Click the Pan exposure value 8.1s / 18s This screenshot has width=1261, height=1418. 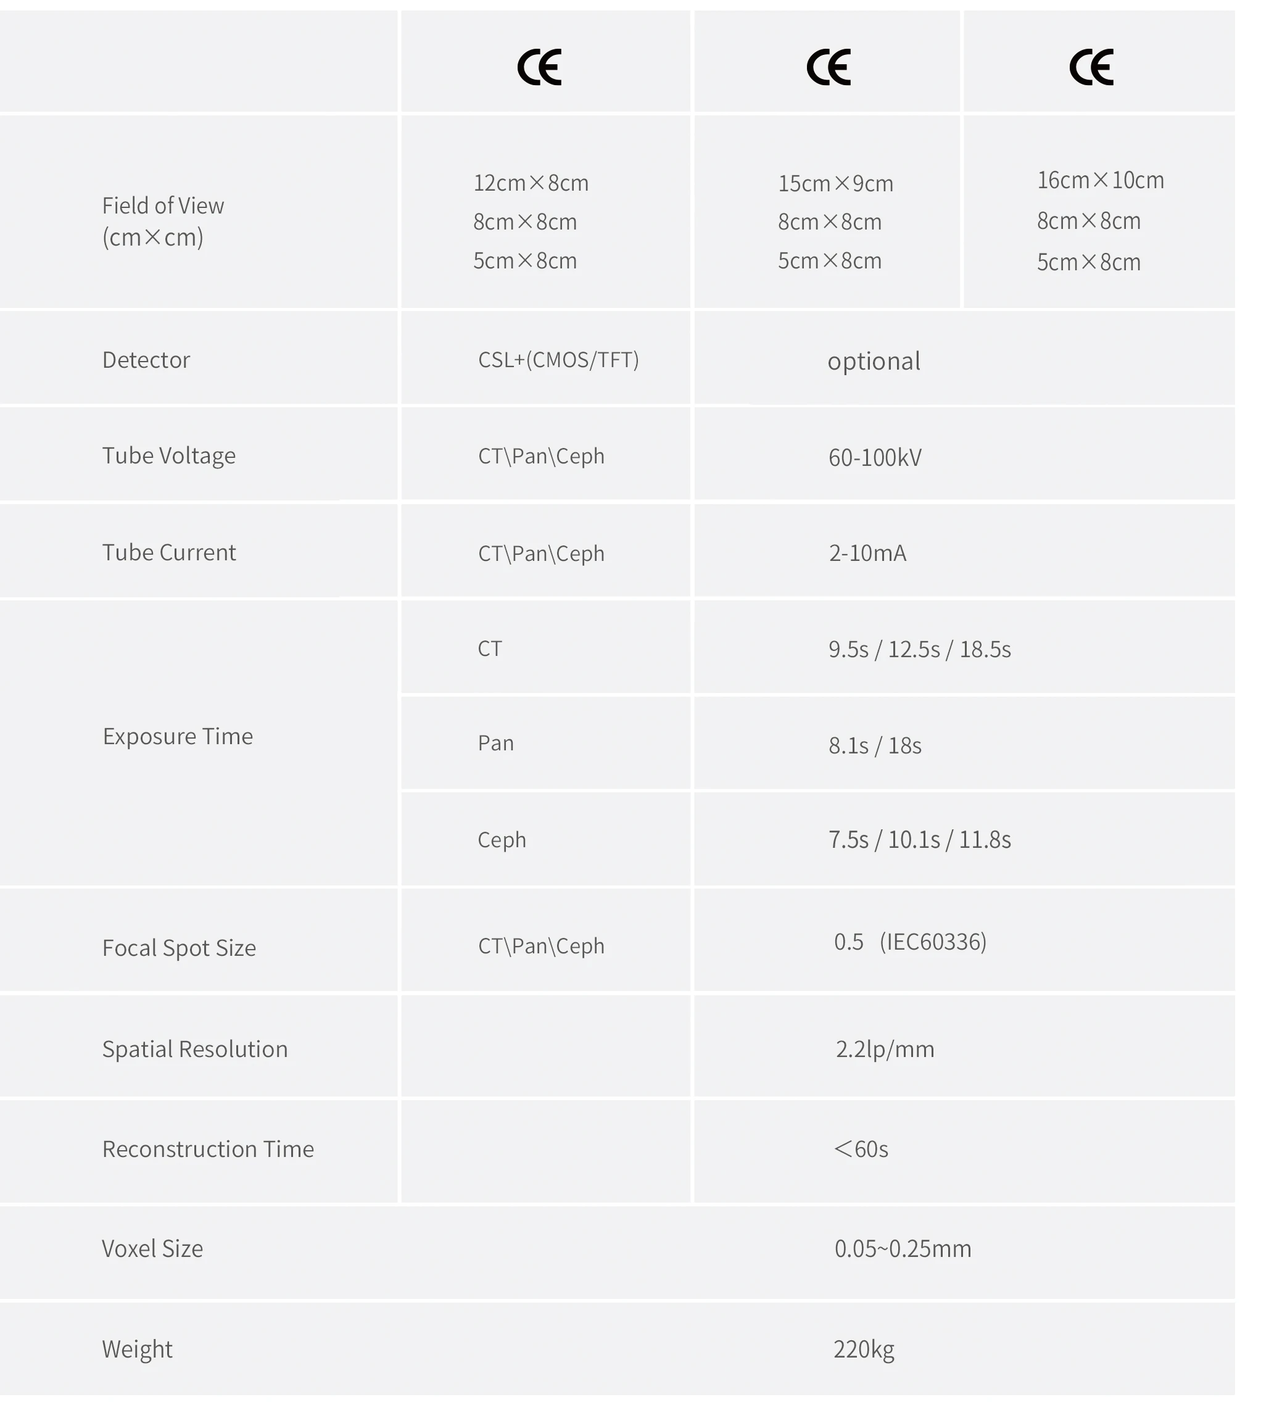click(x=875, y=745)
